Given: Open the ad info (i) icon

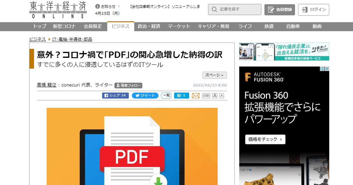Looking at the screenshot, I should pos(322,69).
